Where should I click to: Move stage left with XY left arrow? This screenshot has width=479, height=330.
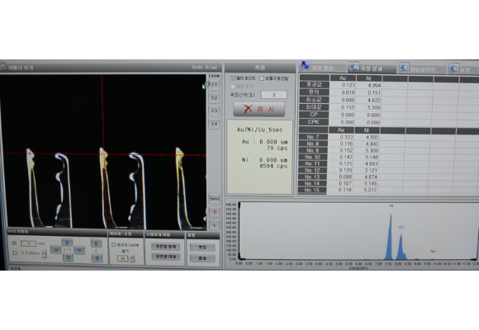(x=55, y=250)
